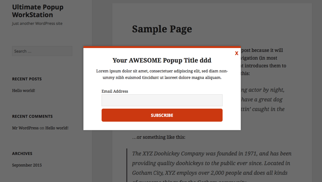Open the Ultimate Popup WorkStation site title
The width and height of the screenshot is (322, 182).
click(x=38, y=11)
